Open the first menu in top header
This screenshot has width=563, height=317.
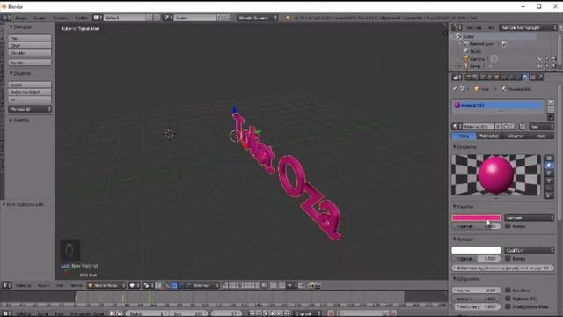pos(21,18)
